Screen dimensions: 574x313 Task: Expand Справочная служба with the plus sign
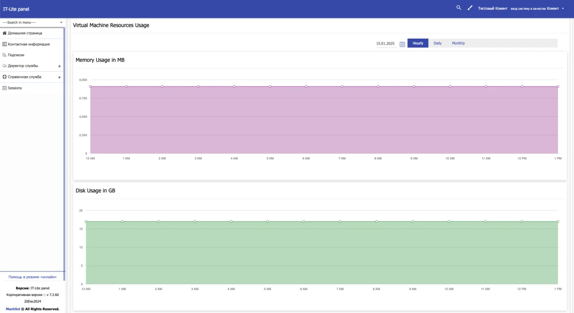click(59, 77)
